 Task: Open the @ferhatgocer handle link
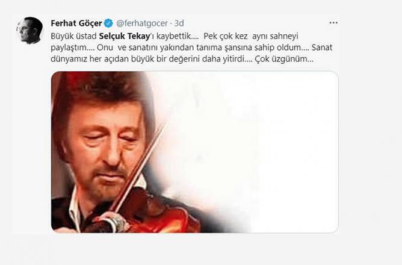142,23
